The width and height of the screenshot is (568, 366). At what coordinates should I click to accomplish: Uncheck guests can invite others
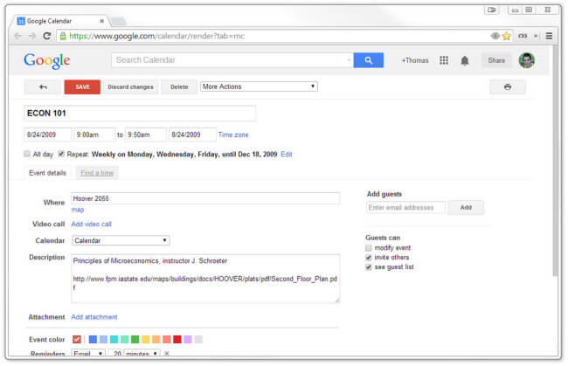point(369,258)
